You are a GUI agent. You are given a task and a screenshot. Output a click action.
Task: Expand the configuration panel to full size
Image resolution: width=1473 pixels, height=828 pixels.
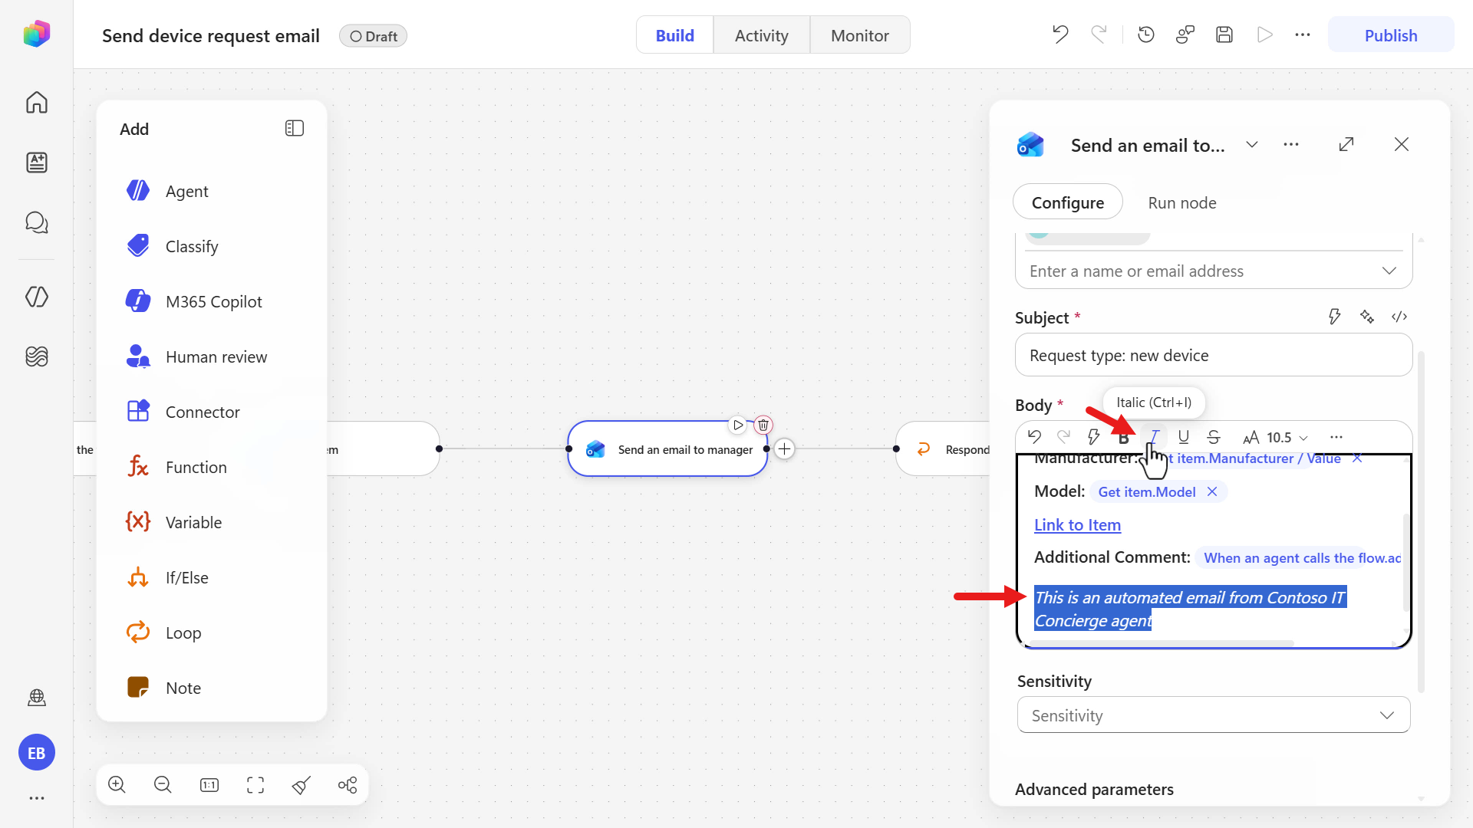(x=1346, y=144)
